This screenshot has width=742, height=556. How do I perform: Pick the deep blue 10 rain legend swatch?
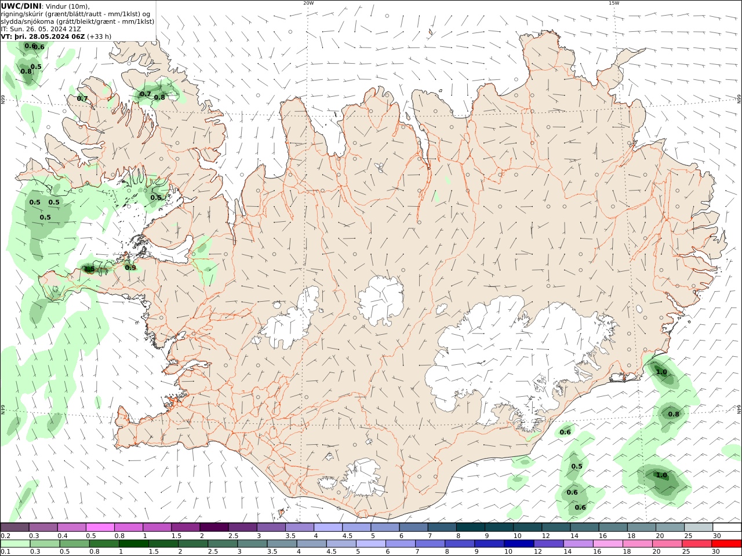pyautogui.click(x=519, y=544)
